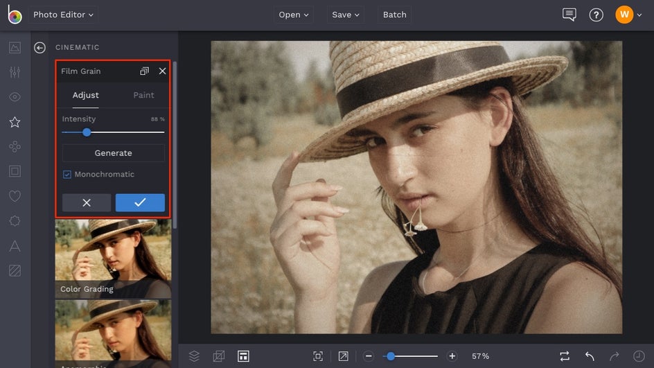The width and height of the screenshot is (654, 368).
Task: Open the Layers icon in bottom bar
Action: click(194, 356)
